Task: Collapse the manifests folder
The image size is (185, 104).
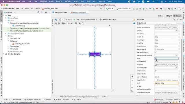Action: (x=6, y=18)
